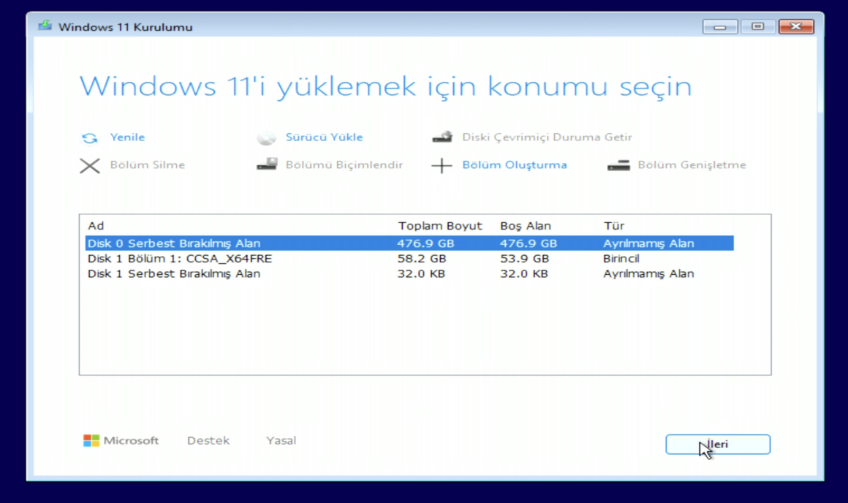This screenshot has height=503, width=848.
Task: Click the Tür column header
Action: click(614, 225)
